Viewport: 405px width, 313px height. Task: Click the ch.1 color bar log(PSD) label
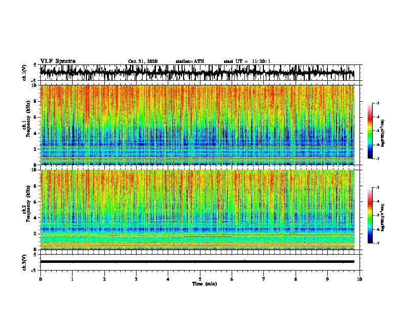tap(383, 133)
